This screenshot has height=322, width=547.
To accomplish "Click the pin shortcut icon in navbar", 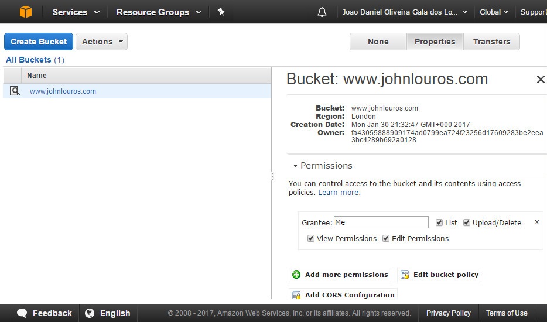I will [221, 12].
